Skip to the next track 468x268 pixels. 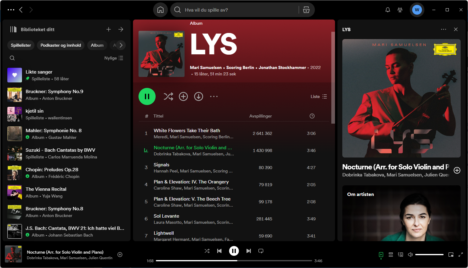[x=249, y=251]
